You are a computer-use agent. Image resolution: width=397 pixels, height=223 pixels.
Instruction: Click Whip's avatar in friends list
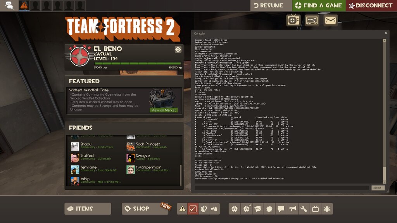tap(75, 181)
